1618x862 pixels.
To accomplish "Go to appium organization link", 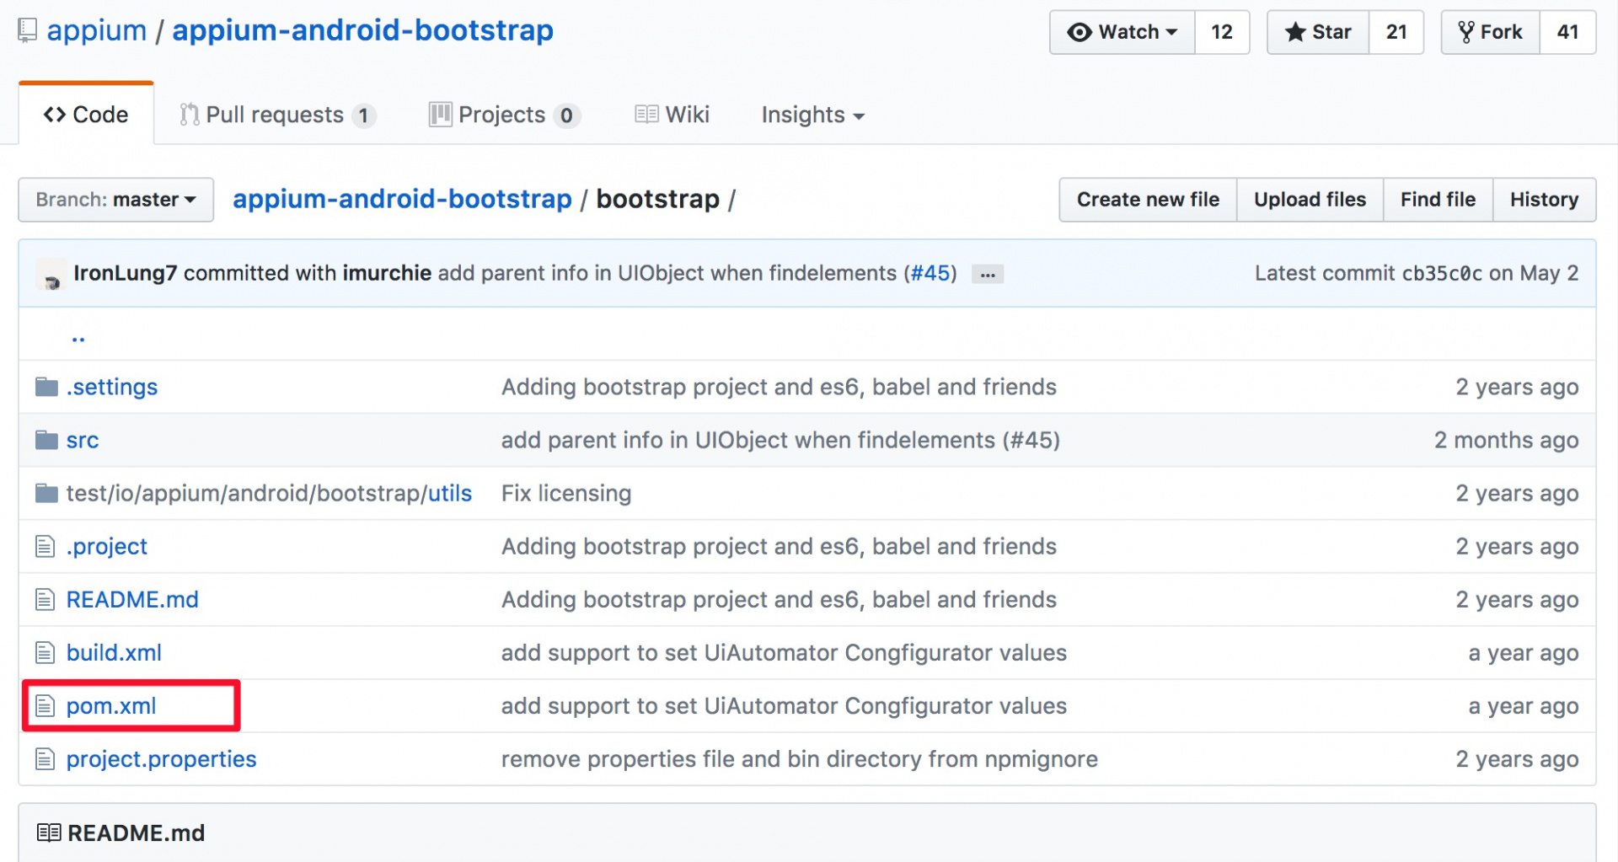I will click(x=97, y=30).
